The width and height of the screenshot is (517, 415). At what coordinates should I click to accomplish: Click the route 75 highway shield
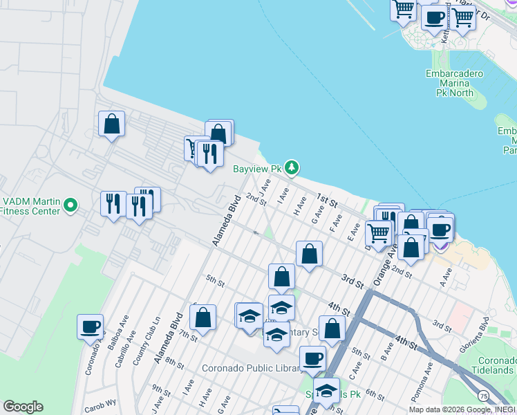tap(483, 396)
